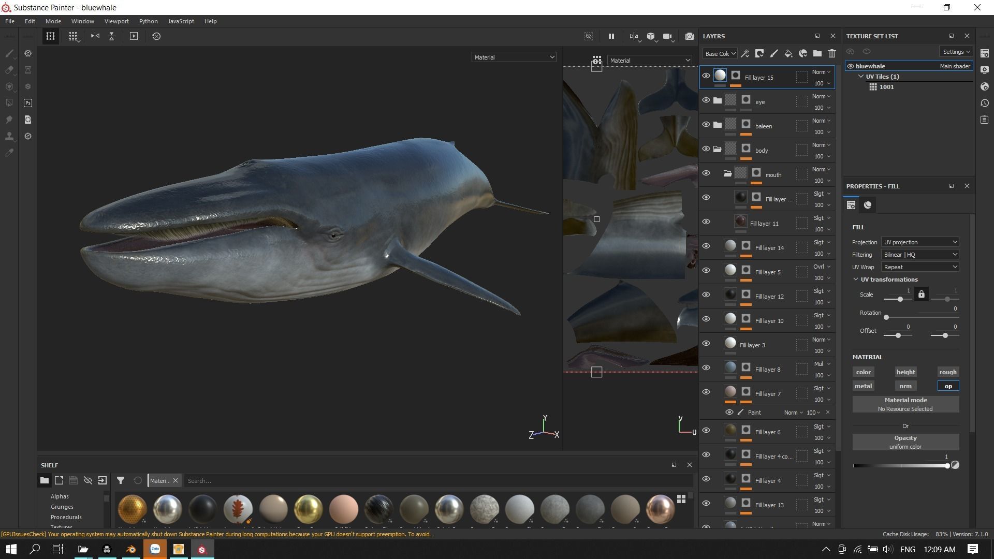The image size is (994, 559).
Task: Open the Mode menu
Action: pyautogui.click(x=53, y=21)
